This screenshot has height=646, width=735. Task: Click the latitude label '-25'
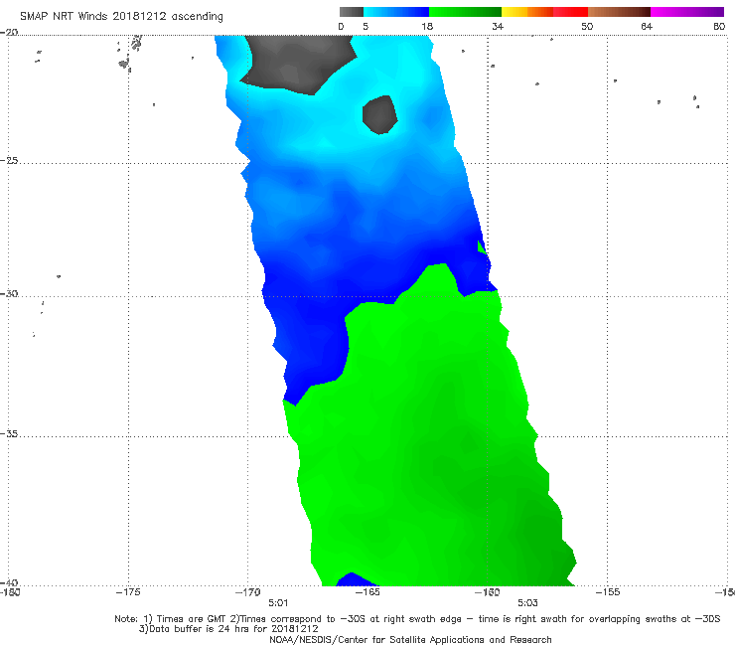click(9, 160)
